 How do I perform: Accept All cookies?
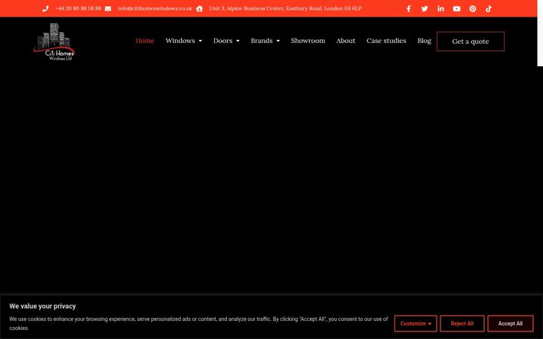click(x=510, y=323)
